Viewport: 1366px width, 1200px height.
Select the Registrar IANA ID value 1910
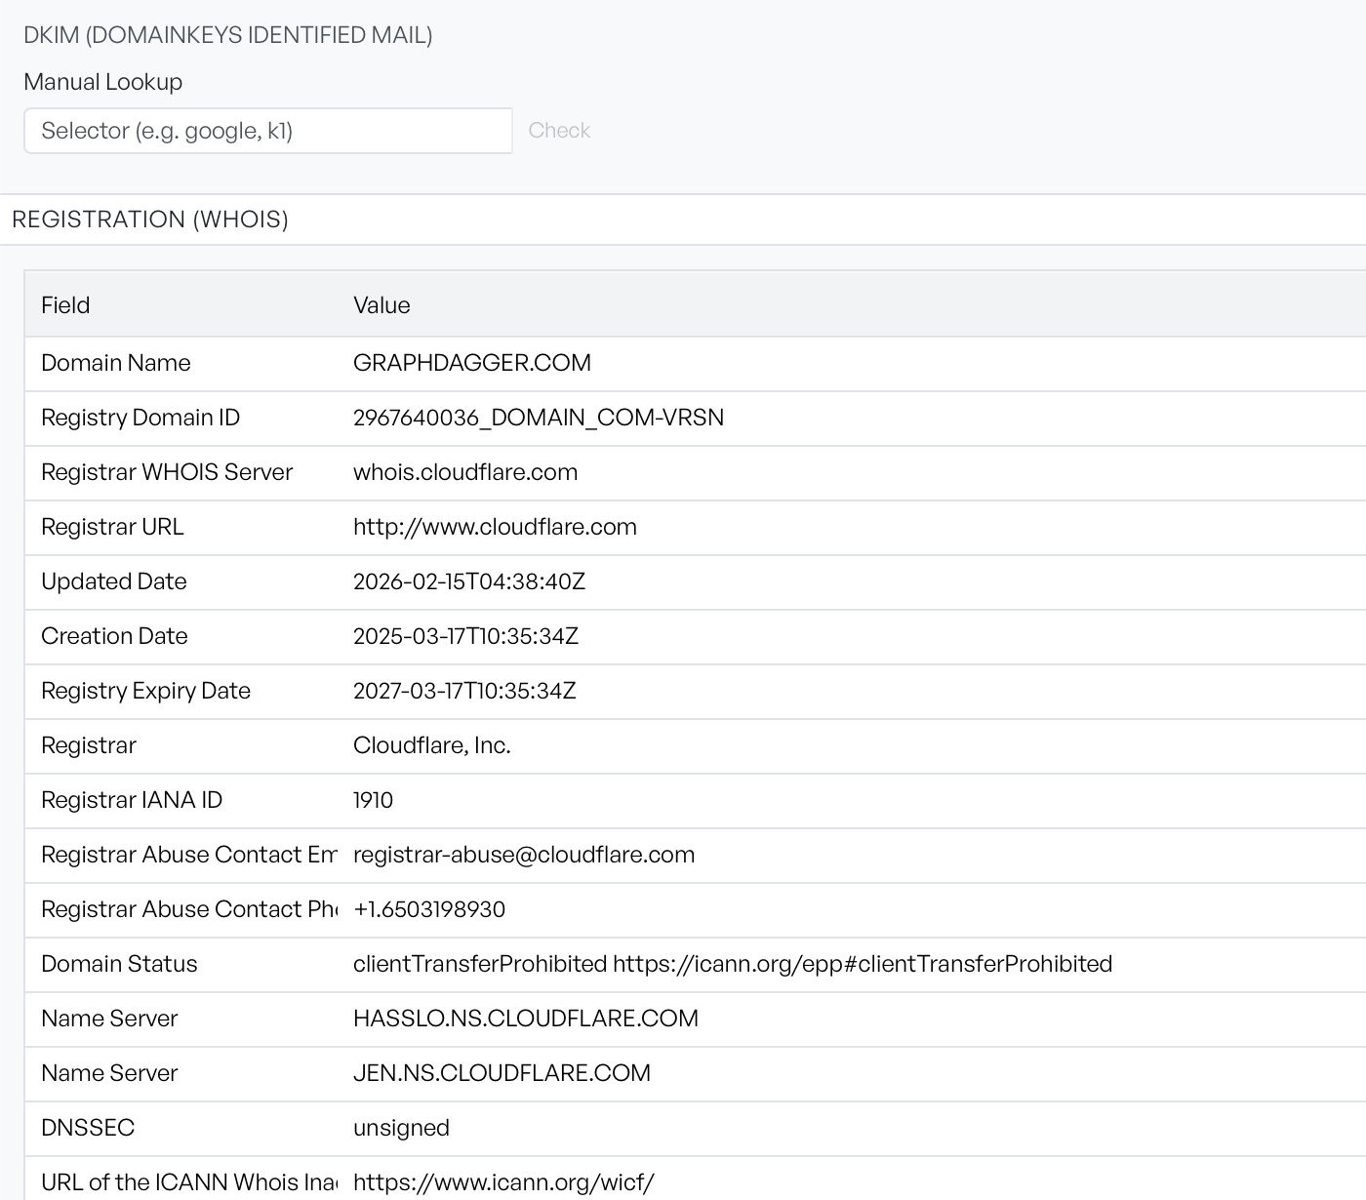373,800
